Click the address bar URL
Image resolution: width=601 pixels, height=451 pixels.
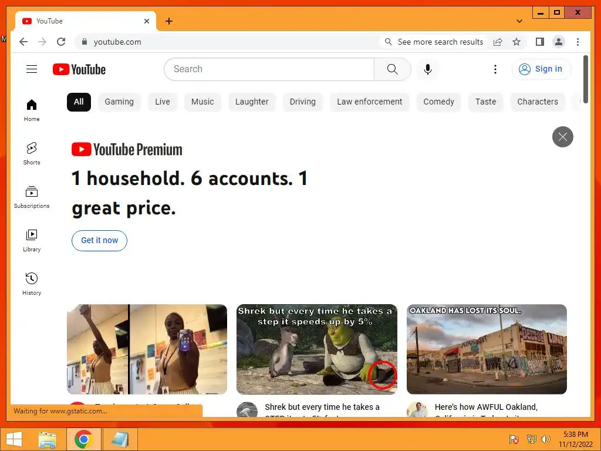click(117, 42)
